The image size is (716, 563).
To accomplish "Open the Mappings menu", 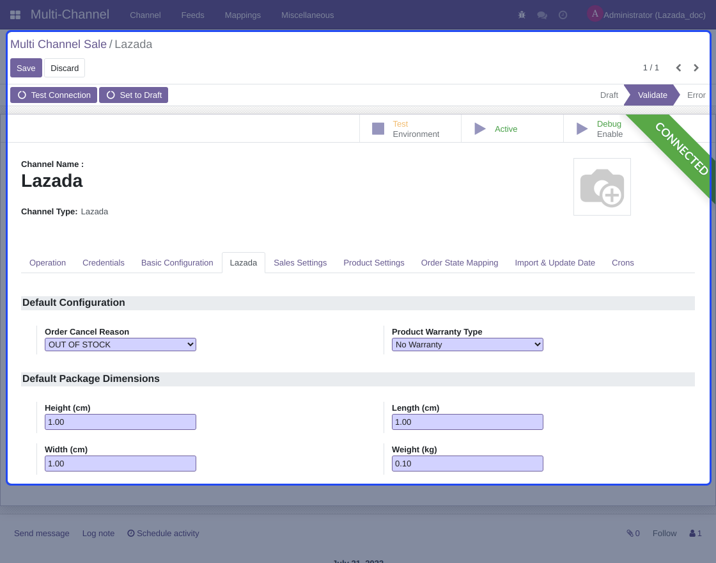I will tap(242, 15).
